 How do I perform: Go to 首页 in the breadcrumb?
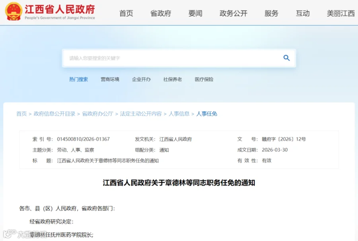21,114
